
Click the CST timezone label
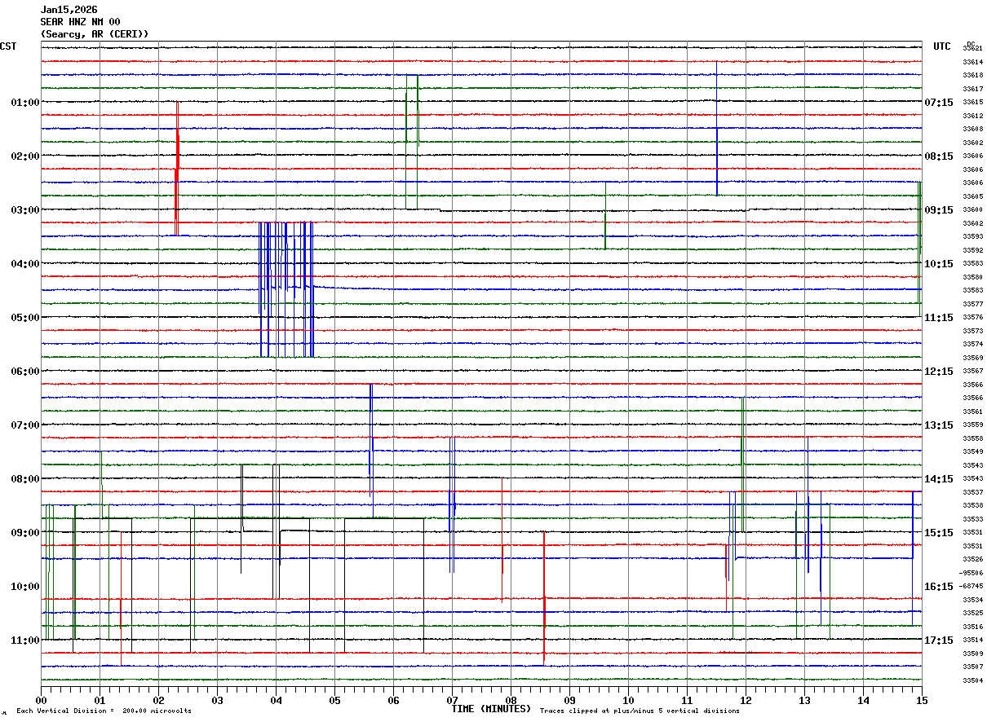click(x=8, y=46)
